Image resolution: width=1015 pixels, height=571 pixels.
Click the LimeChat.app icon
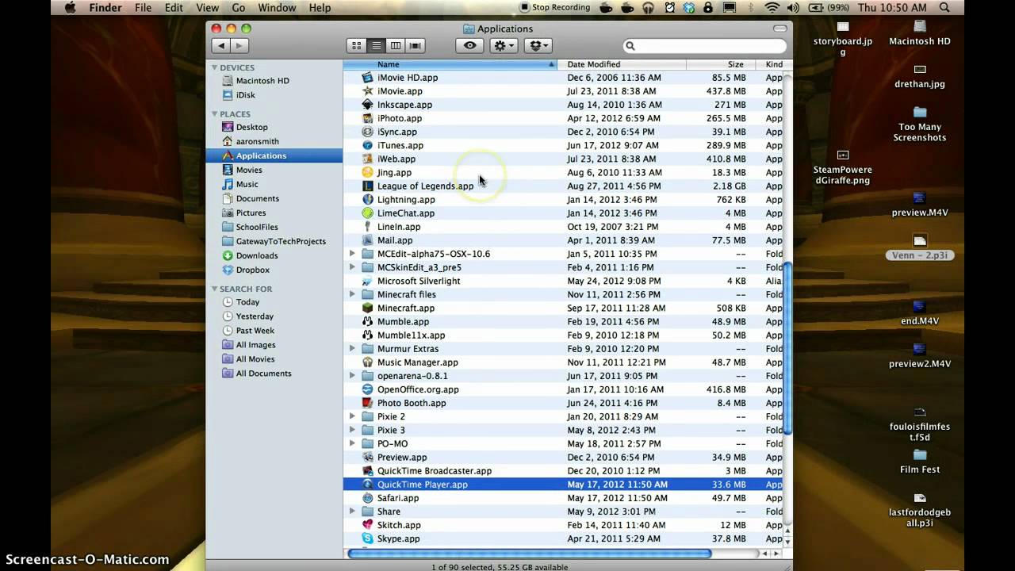pos(367,213)
